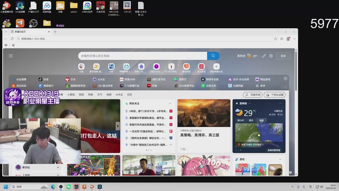This screenshot has width=339, height=191.
Task: Switch weather card to 逐小时 tab
Action: [x=240, y=121]
